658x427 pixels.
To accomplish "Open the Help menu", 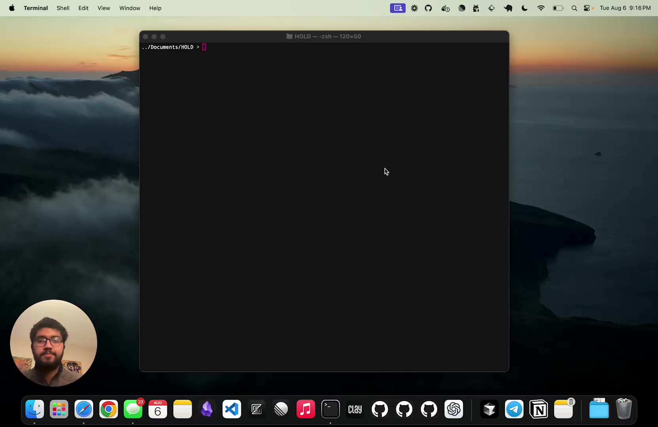I will tap(155, 8).
